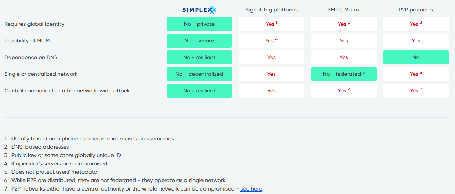Click the 'No - federated' cell
The image size is (455, 194).
[344, 74]
